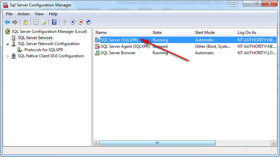Click the SQL Server Browser service icon
Viewport: 280px width, 157px height.
[x=97, y=53]
